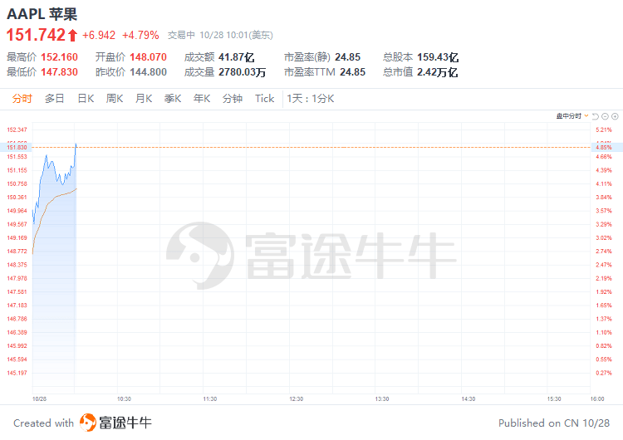The width and height of the screenshot is (623, 440).
Task: Click the 1天 : 1分K interval selector
Action: tap(311, 99)
